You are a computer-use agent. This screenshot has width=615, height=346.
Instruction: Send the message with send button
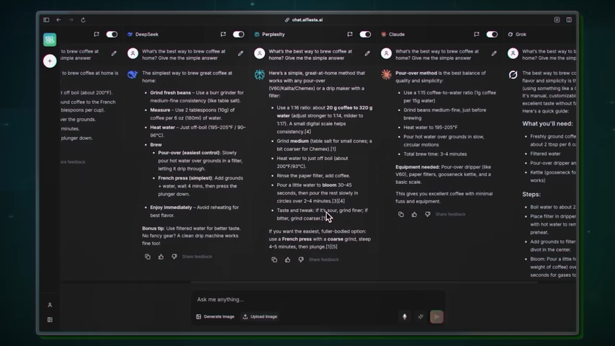click(436, 316)
